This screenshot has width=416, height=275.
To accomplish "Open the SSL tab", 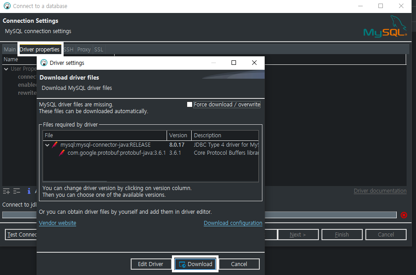I will (99, 50).
